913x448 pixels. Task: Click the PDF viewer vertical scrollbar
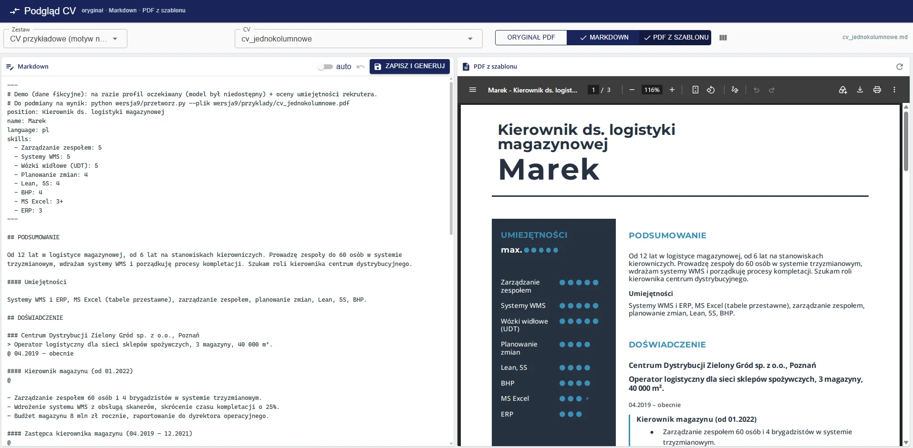click(x=906, y=141)
